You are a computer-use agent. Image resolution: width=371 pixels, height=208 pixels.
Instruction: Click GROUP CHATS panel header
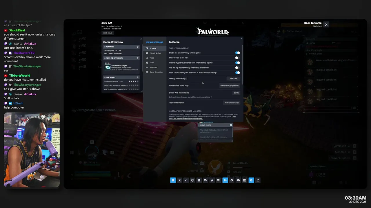click(215, 125)
